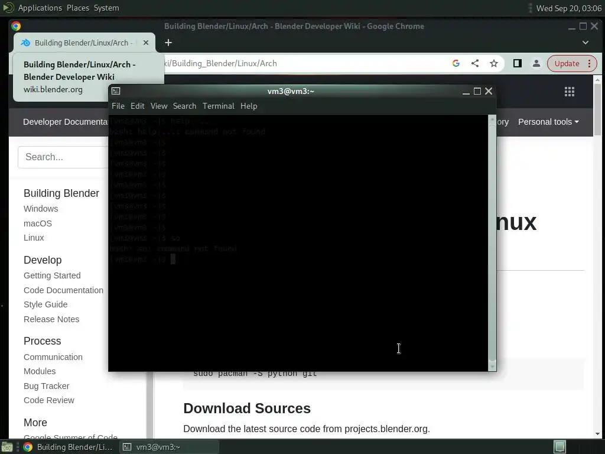Maximize the terminal window
This screenshot has width=605, height=454.
tap(477, 91)
